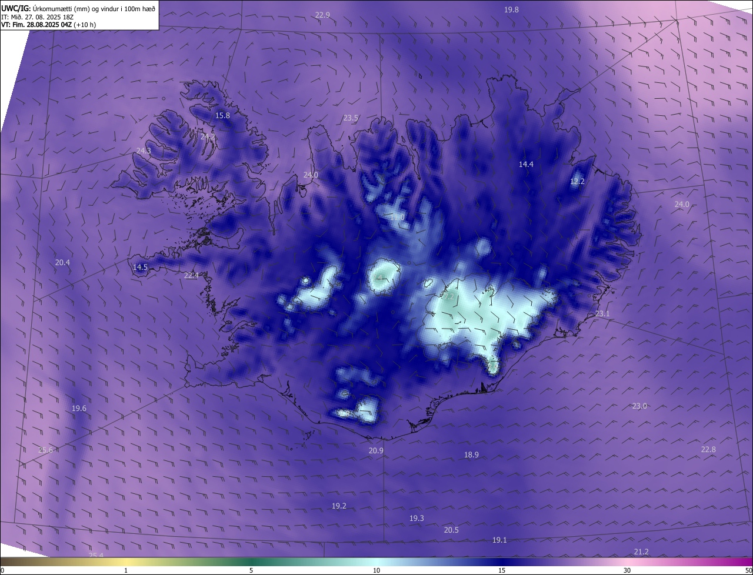
Task: Click the colorbar tick labeled 1
Action: [126, 570]
